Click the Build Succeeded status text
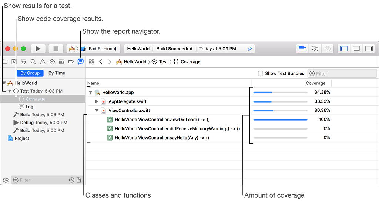The image size is (379, 201). pos(175,48)
